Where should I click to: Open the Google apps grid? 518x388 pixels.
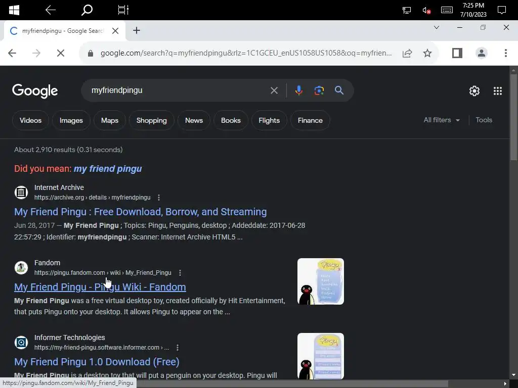pyautogui.click(x=498, y=91)
